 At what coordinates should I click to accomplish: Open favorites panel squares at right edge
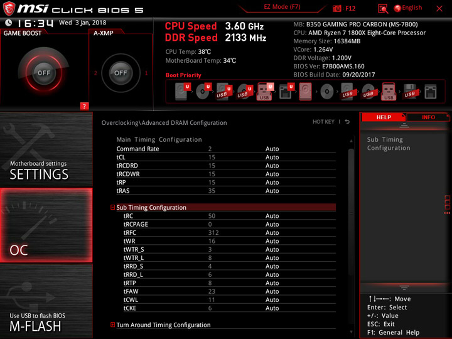[x=447, y=205]
